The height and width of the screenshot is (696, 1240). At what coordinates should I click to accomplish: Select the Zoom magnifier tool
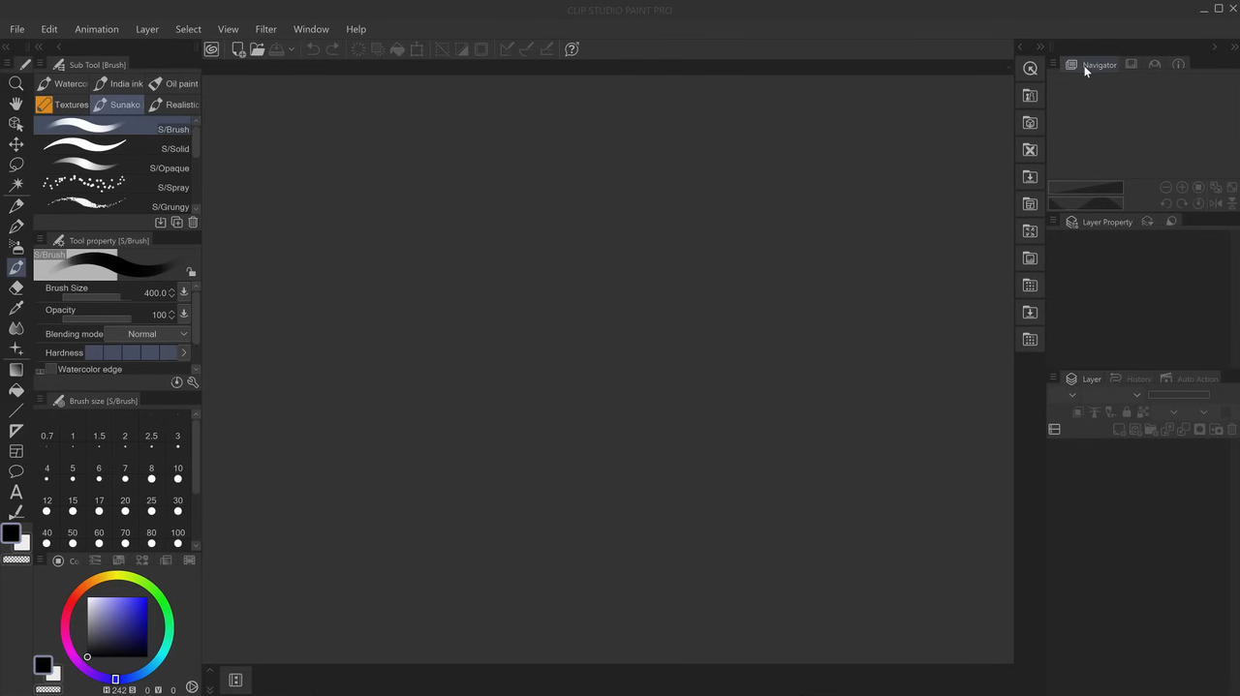[x=15, y=83]
